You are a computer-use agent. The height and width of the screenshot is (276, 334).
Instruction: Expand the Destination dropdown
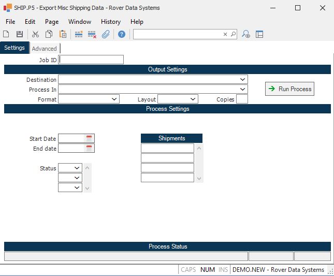pos(242,80)
